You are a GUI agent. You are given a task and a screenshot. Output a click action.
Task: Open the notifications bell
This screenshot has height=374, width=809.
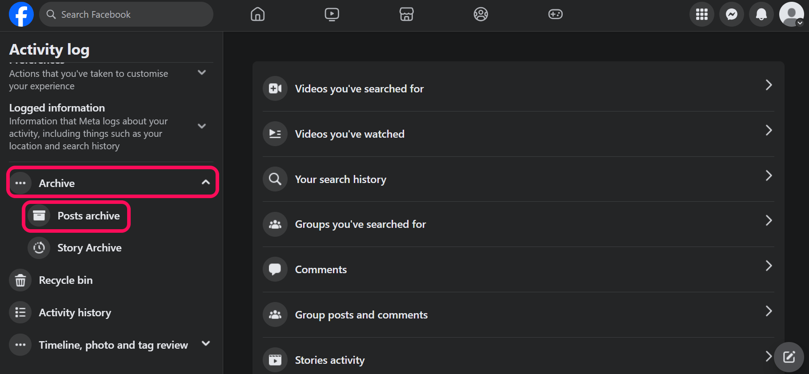tap(761, 14)
